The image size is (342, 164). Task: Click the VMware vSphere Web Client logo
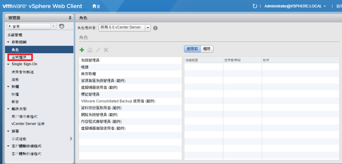tap(42, 6)
